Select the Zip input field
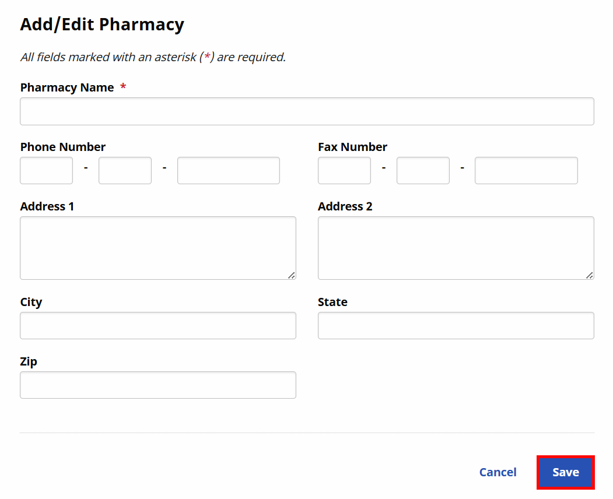 pos(157,385)
